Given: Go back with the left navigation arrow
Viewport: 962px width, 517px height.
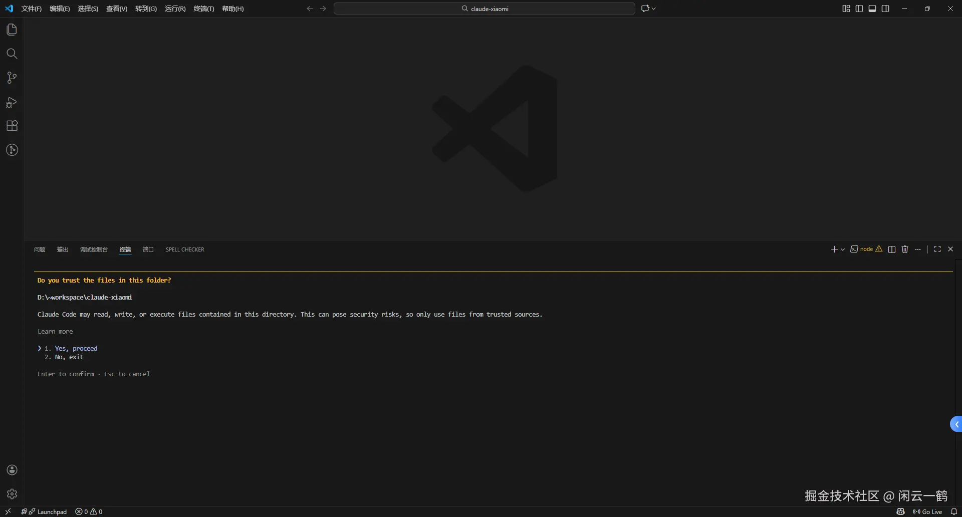Looking at the screenshot, I should coord(310,9).
